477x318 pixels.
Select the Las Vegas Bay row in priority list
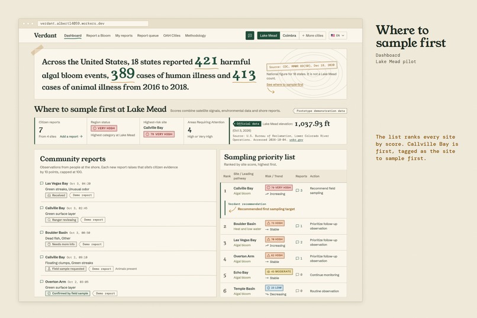click(x=283, y=243)
